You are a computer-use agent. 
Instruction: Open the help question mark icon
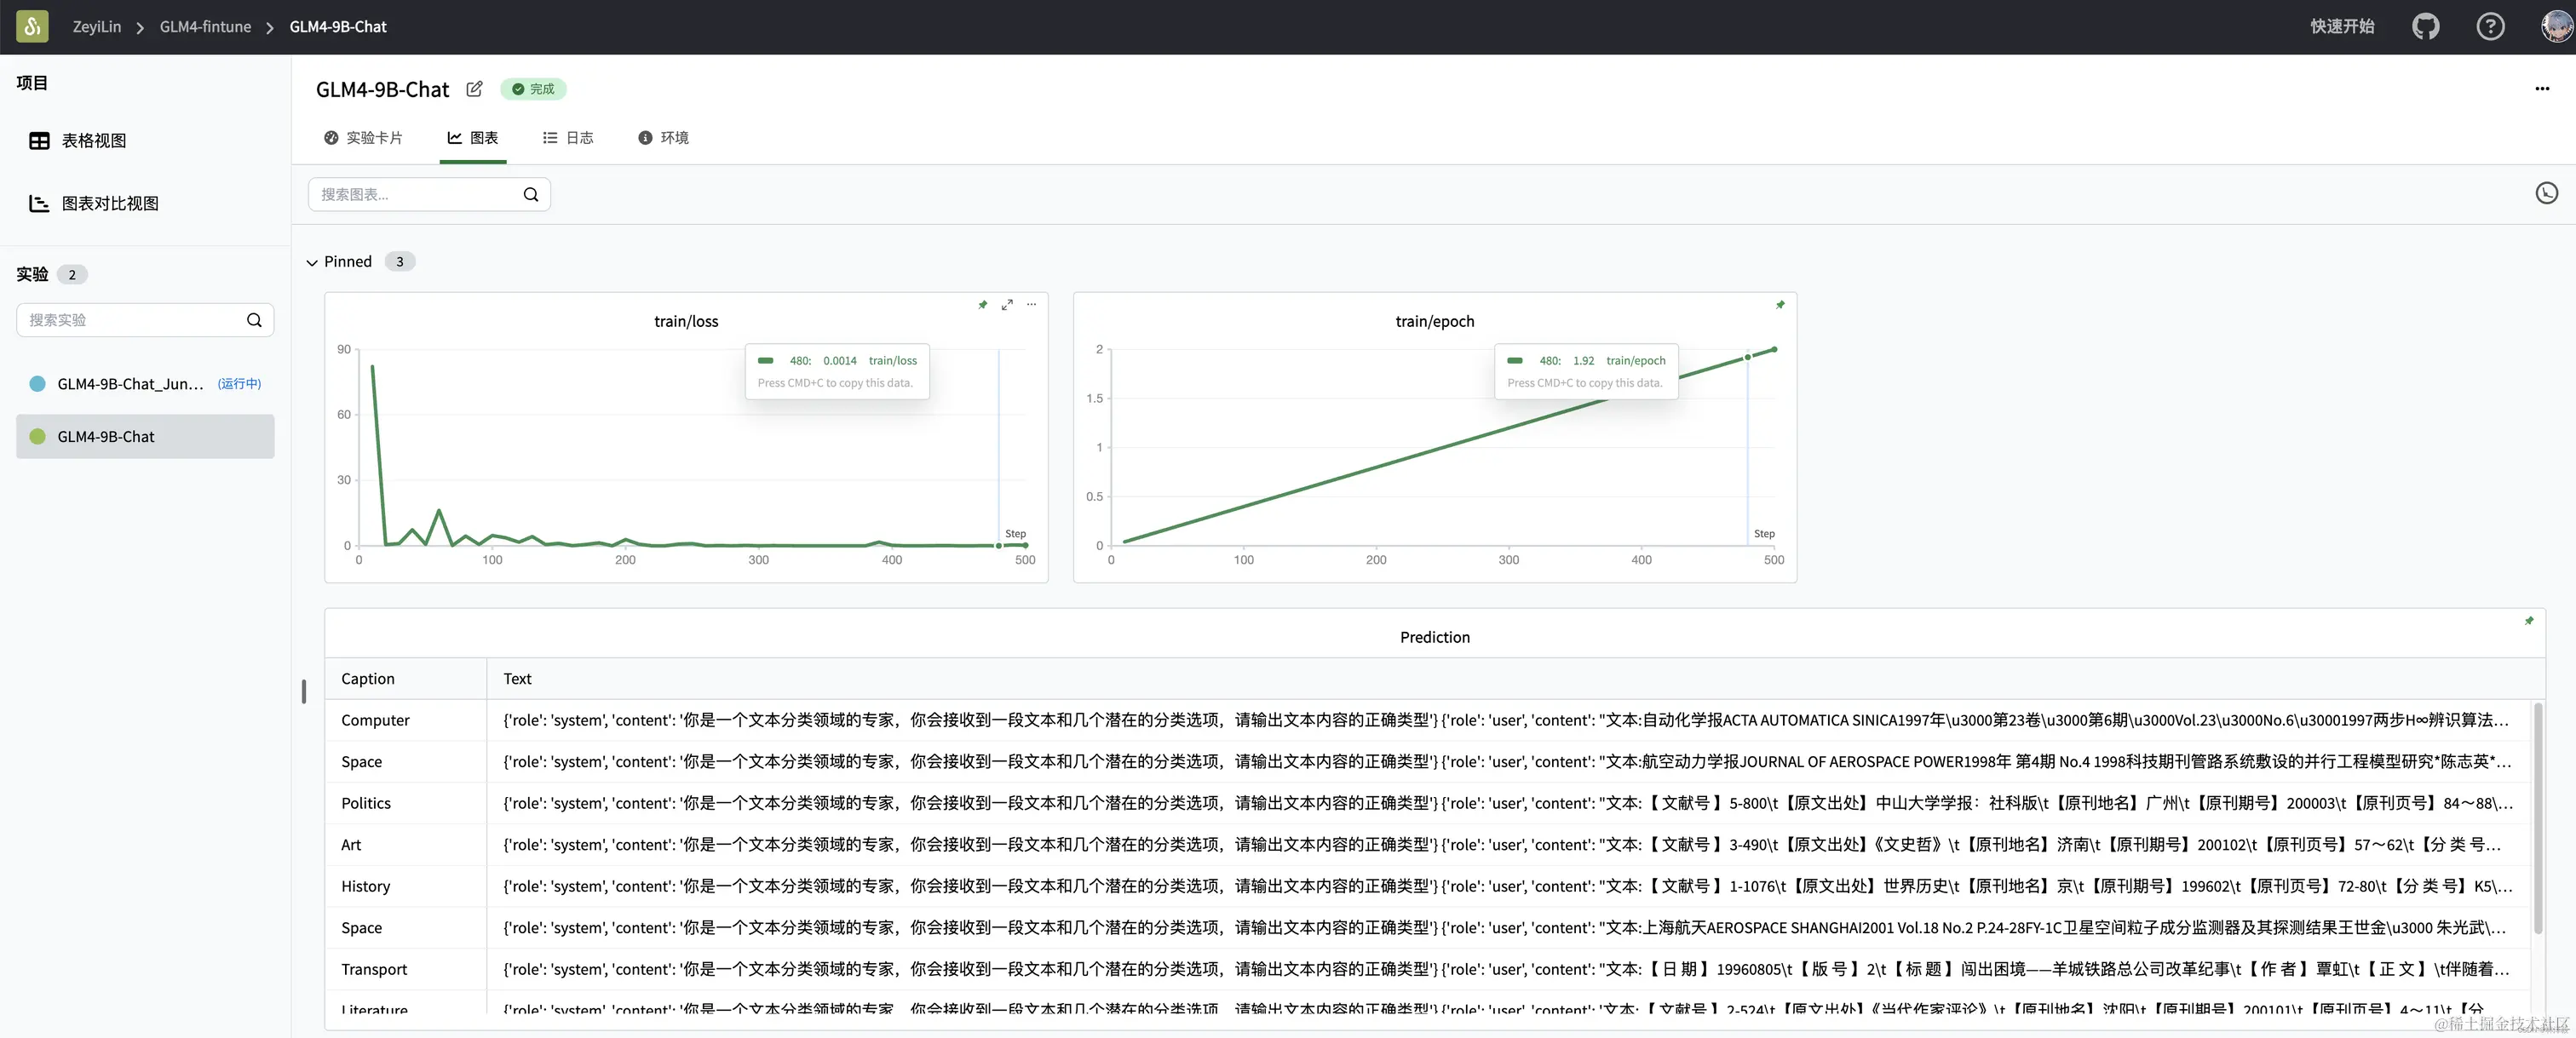2489,27
